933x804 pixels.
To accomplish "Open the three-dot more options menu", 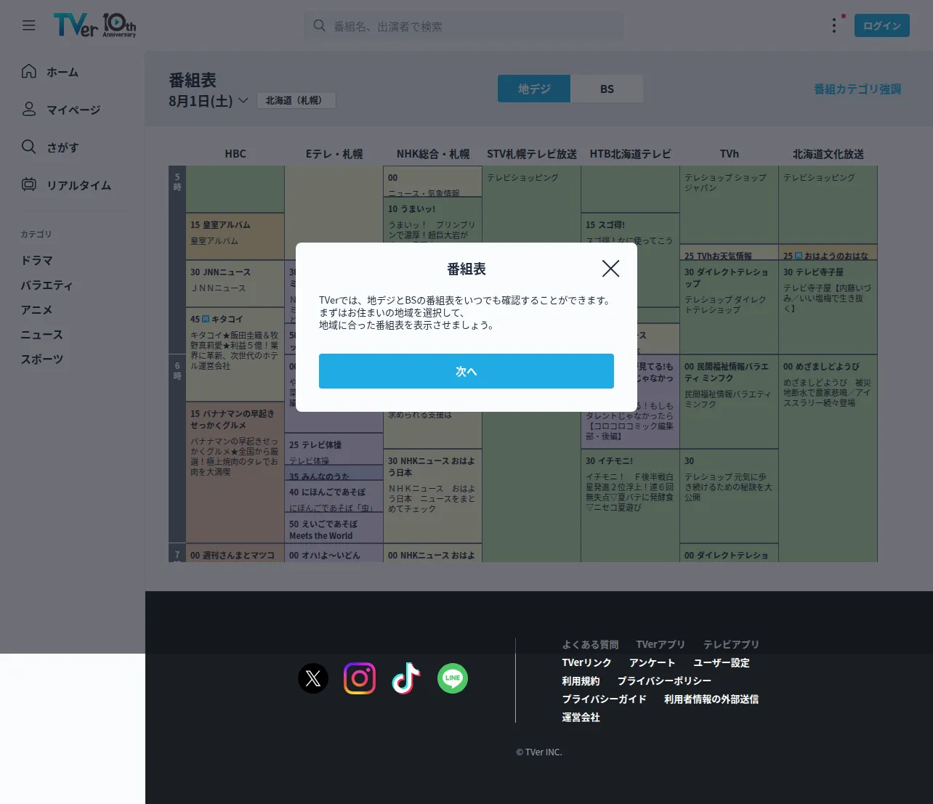I will (833, 25).
